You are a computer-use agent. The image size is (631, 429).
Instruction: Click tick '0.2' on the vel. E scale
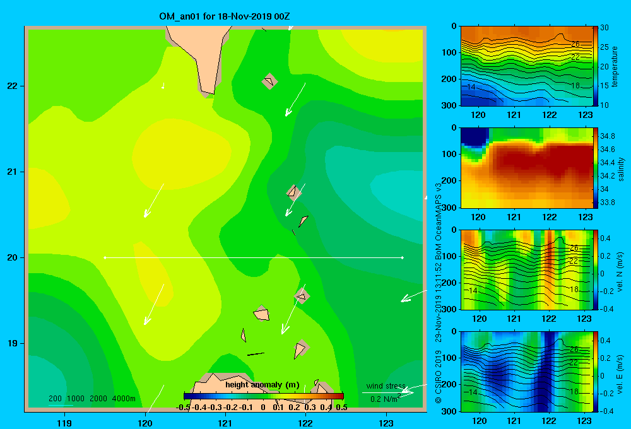click(605, 358)
